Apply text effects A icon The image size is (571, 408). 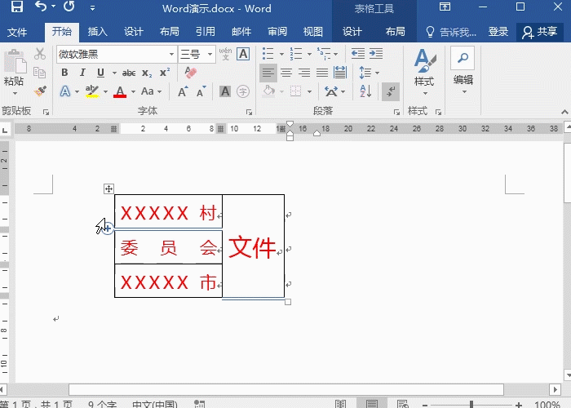tap(65, 91)
